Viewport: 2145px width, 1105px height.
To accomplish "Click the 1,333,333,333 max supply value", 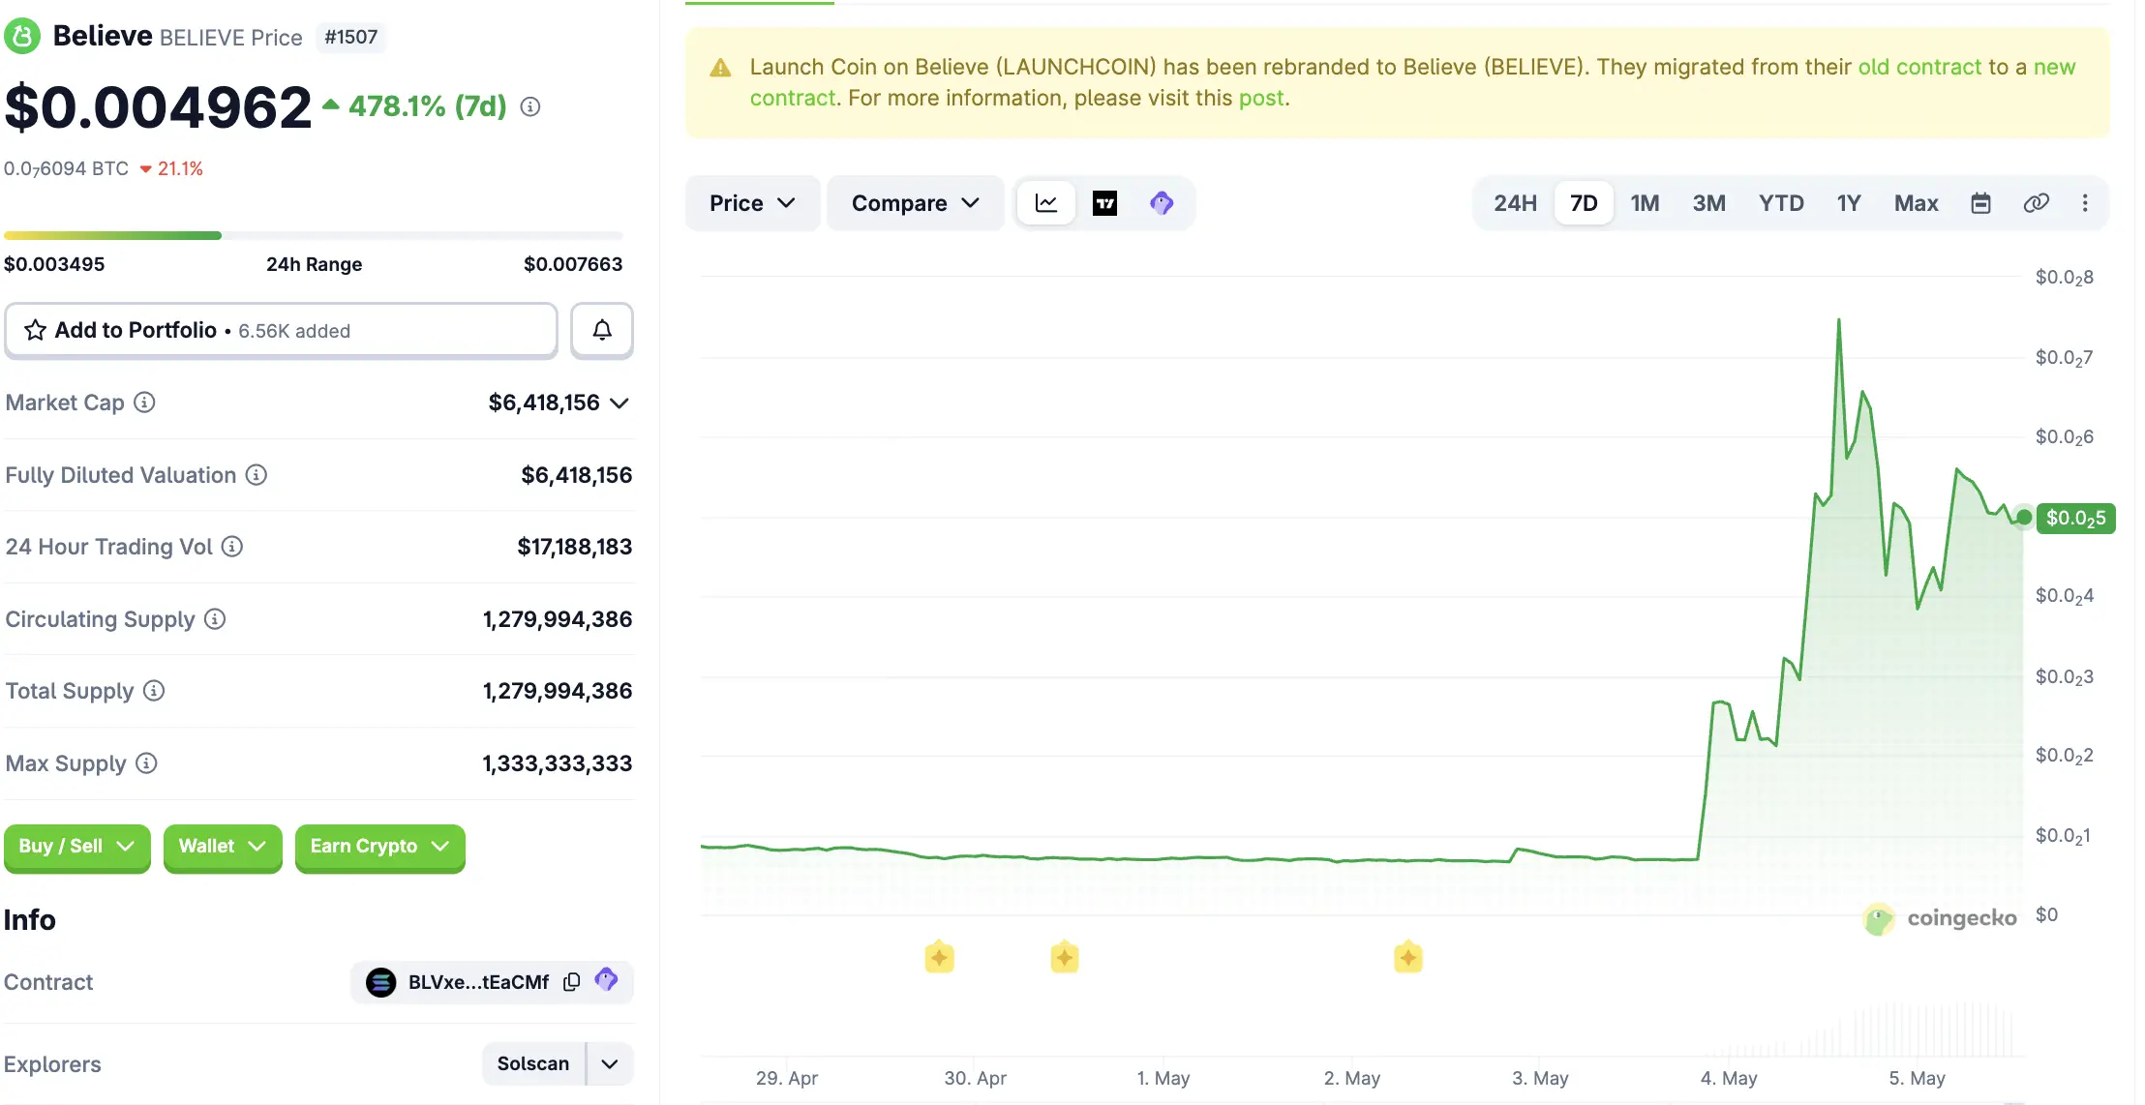I will (x=558, y=763).
